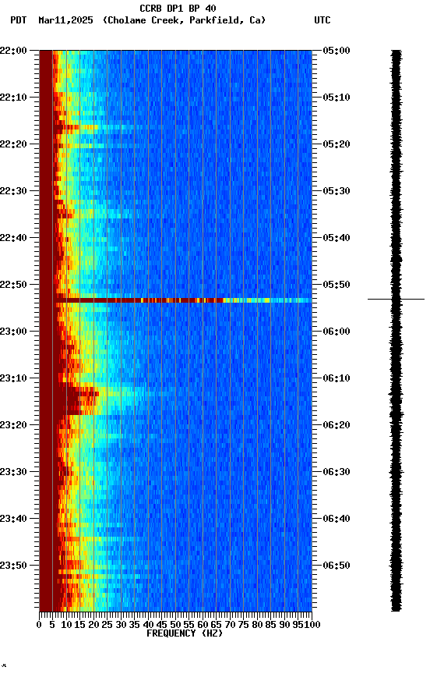This screenshot has height=674, width=430.
Task: Click the 05:00 UTC time label
Action: 337,51
